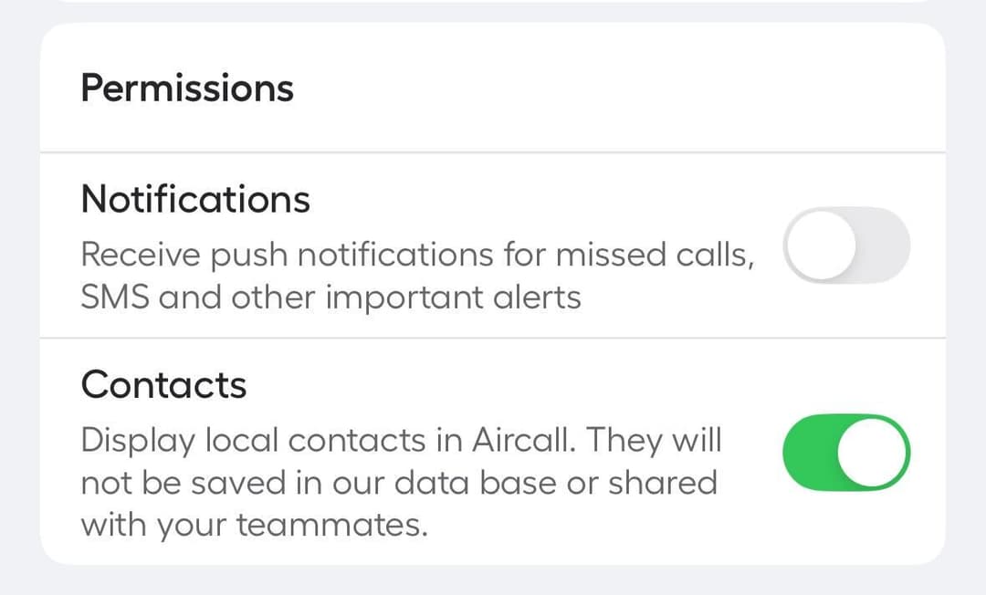Click the Permissions section heading
This screenshot has height=595, width=986.
187,88
